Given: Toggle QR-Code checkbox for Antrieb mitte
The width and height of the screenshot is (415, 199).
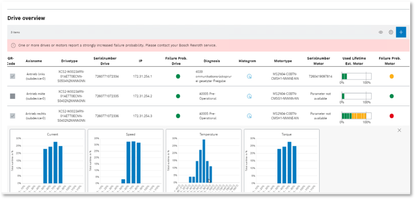Looking at the screenshot, I should [12, 96].
